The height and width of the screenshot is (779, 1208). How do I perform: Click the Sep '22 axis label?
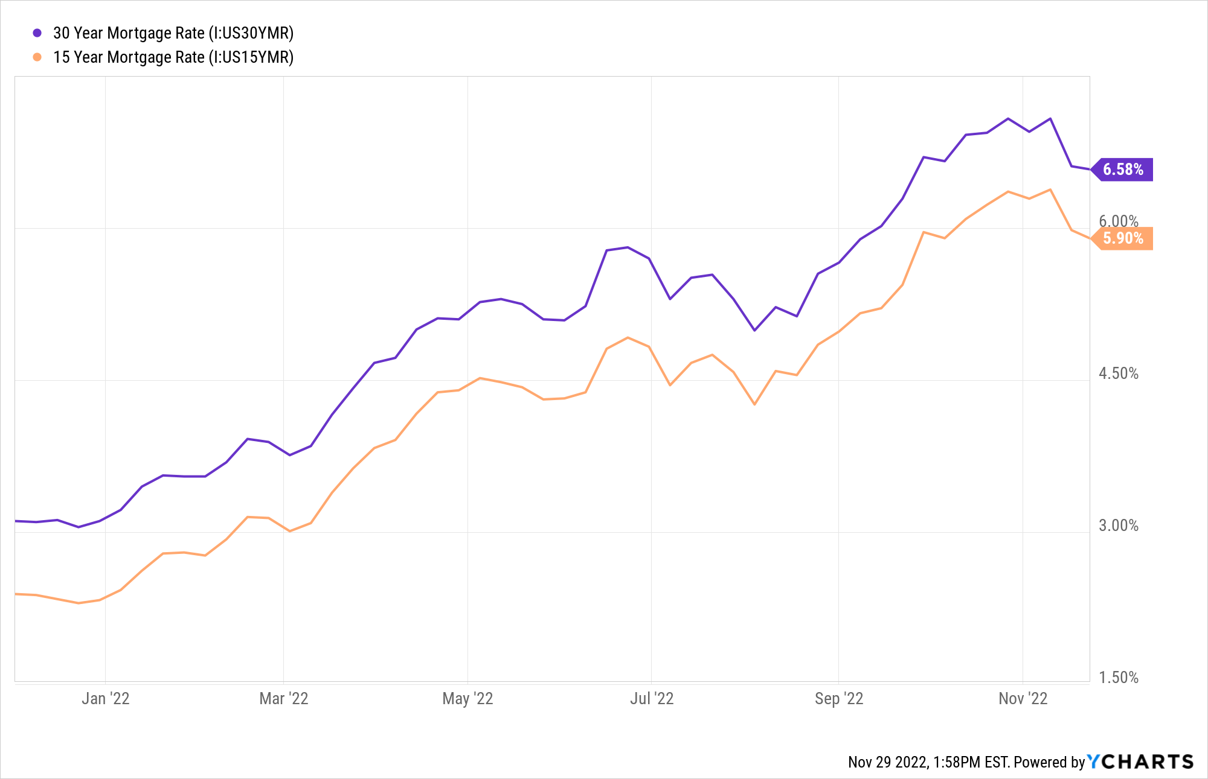(839, 699)
